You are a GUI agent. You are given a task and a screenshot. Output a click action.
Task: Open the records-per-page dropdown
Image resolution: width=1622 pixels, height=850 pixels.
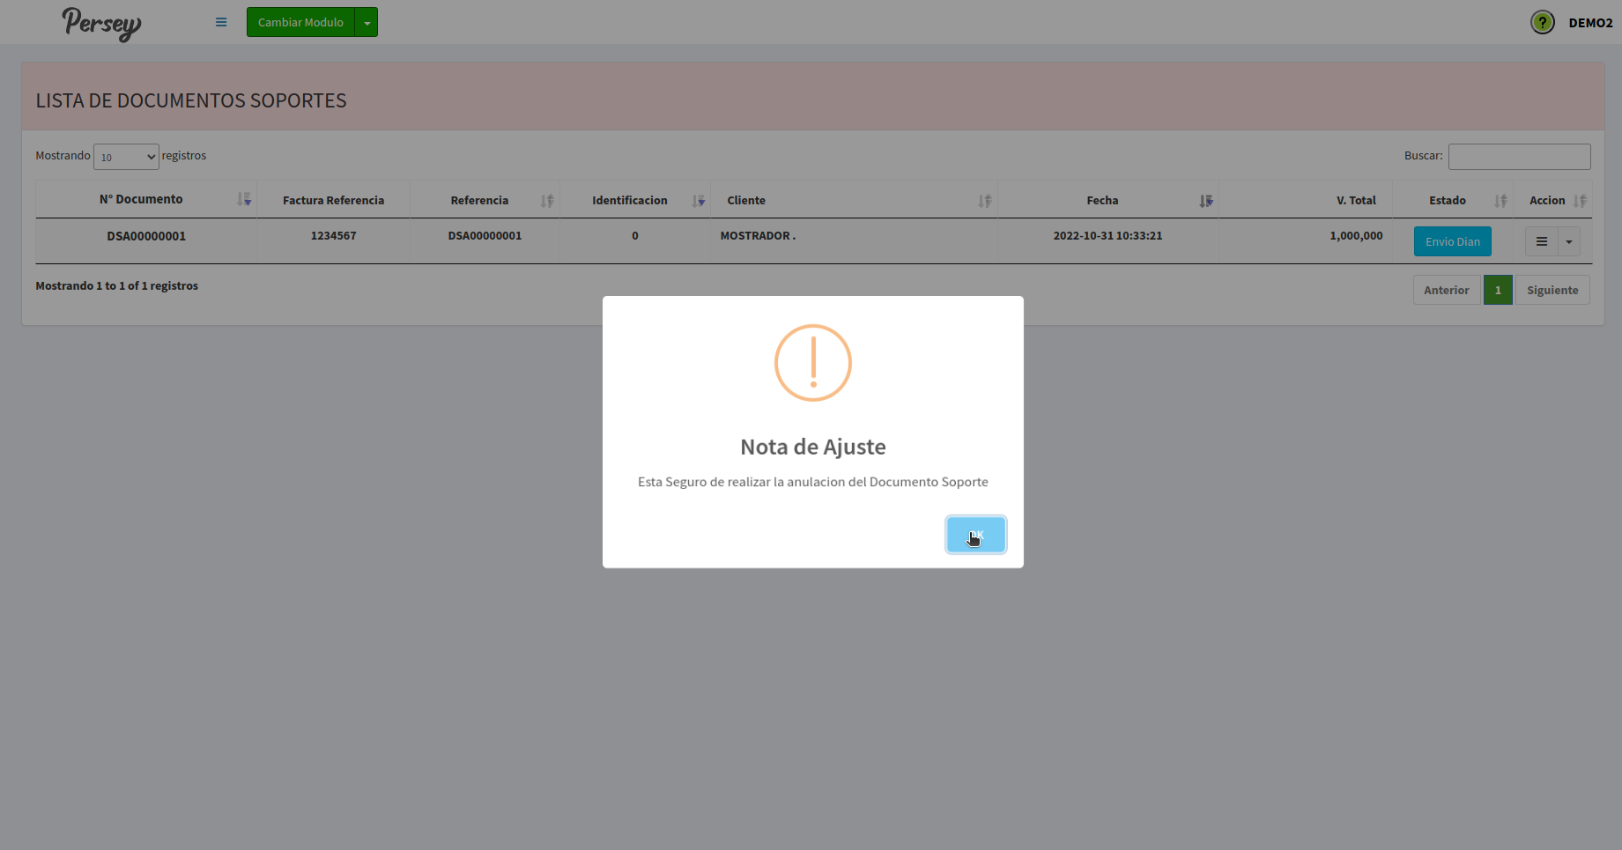126,157
